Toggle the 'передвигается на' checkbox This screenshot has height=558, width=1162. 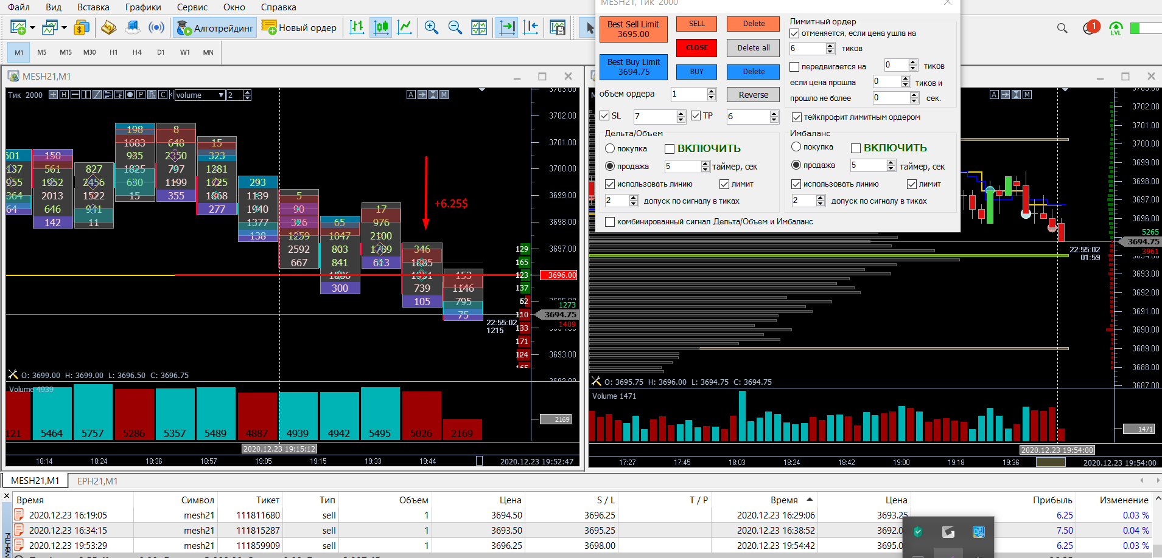[x=794, y=66]
